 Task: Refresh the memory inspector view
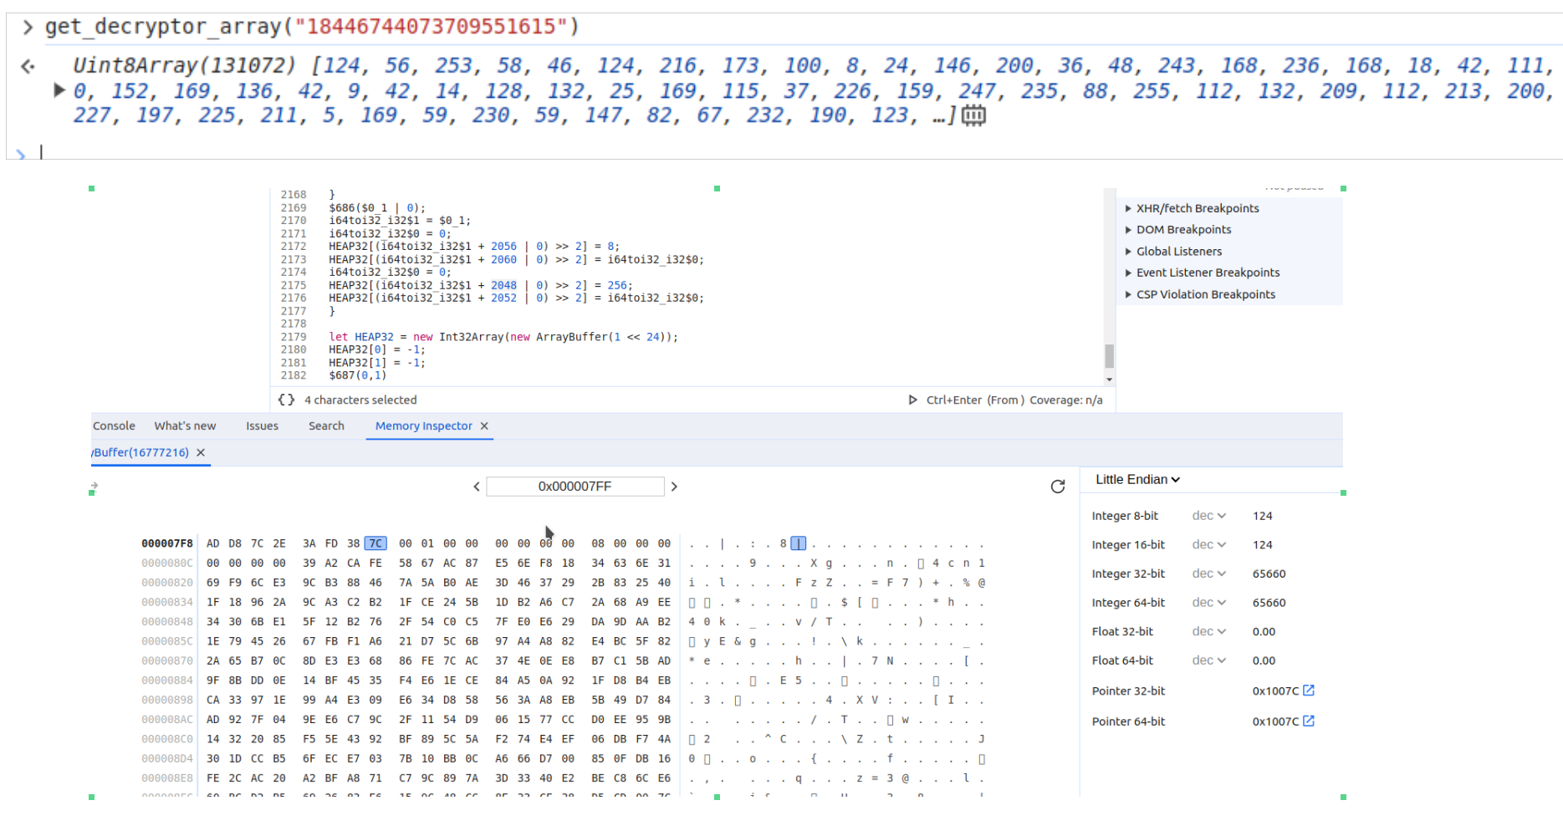pos(1058,487)
